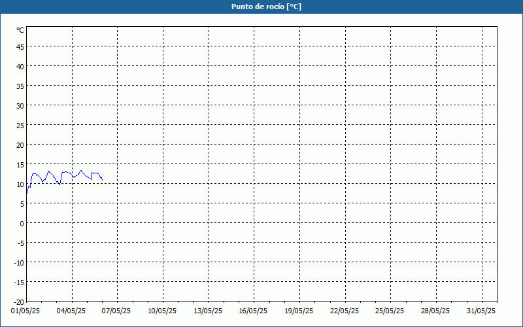Screen dimensions: 523x327
Task: Click the date label 10/05/25
Action: tap(162, 311)
